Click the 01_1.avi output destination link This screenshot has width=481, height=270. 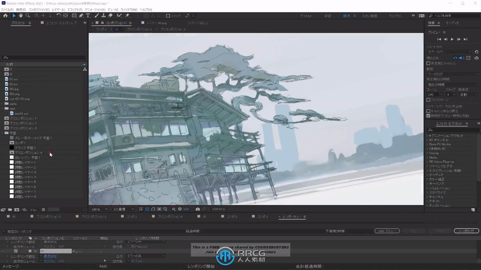[x=137, y=261]
